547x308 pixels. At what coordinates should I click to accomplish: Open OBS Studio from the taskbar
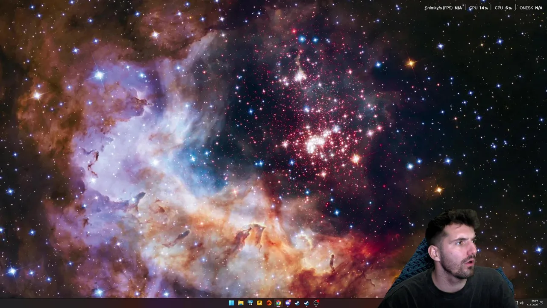point(316,303)
